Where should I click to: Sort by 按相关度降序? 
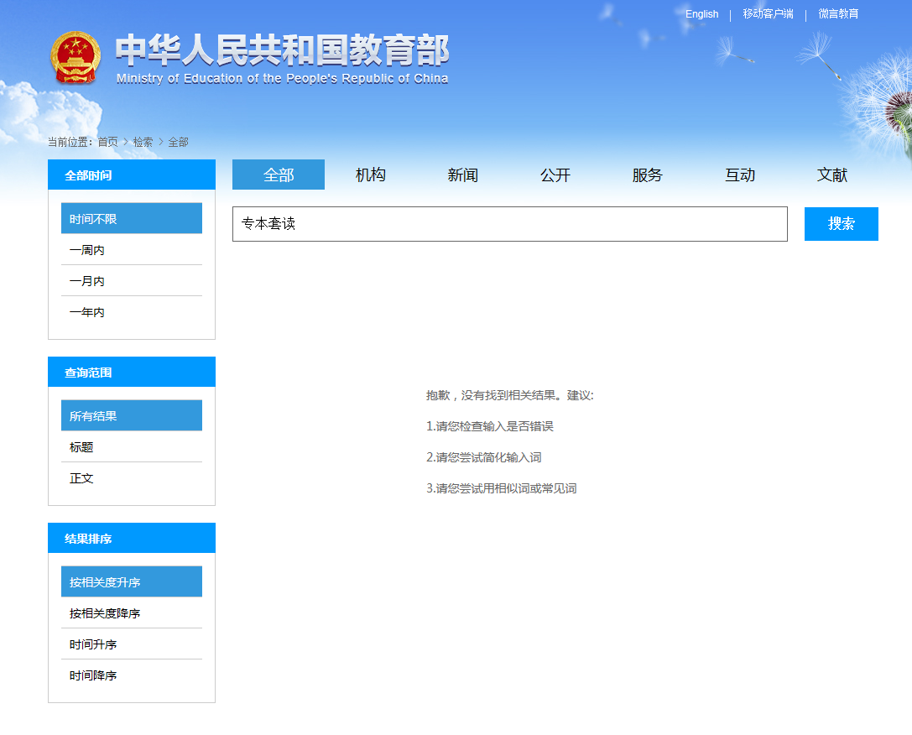[x=132, y=613]
